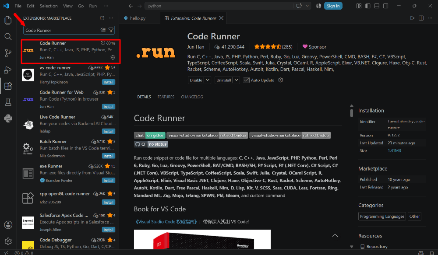The width and height of the screenshot is (438, 255).
Task: Open the Run menu
Action: click(x=93, y=6)
